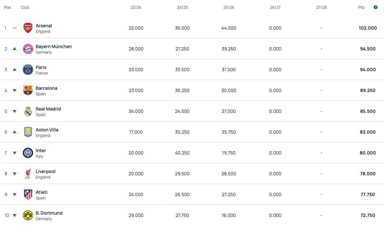Click the Real Madrid crest
The image size is (384, 227).
coord(28,111)
